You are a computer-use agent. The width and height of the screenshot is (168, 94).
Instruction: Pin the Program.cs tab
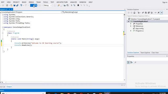(9, 9)
